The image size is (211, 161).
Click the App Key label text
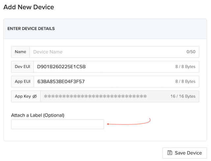coord(23,96)
